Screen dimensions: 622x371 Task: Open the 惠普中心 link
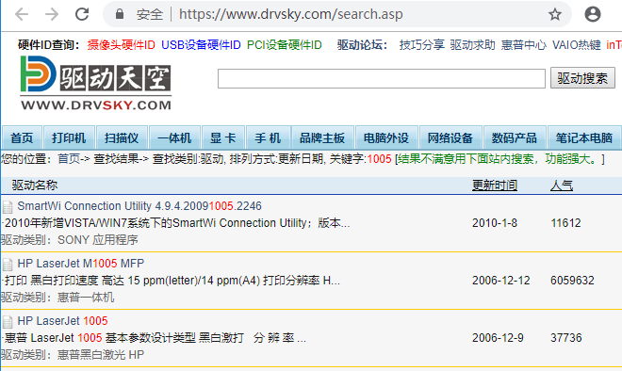click(x=524, y=45)
